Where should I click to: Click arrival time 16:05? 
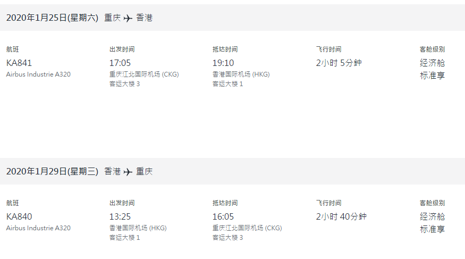[223, 216]
